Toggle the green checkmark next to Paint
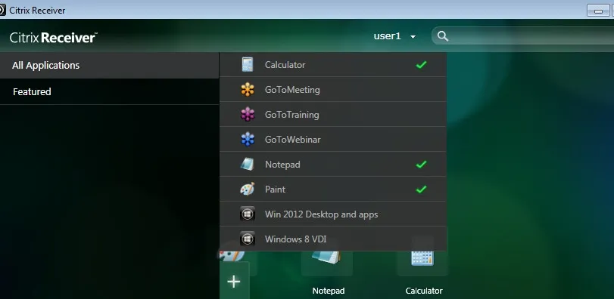The image size is (614, 299). pyautogui.click(x=422, y=190)
